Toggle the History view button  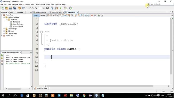43,16
